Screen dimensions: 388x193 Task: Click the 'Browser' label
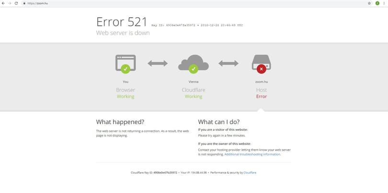click(126, 90)
